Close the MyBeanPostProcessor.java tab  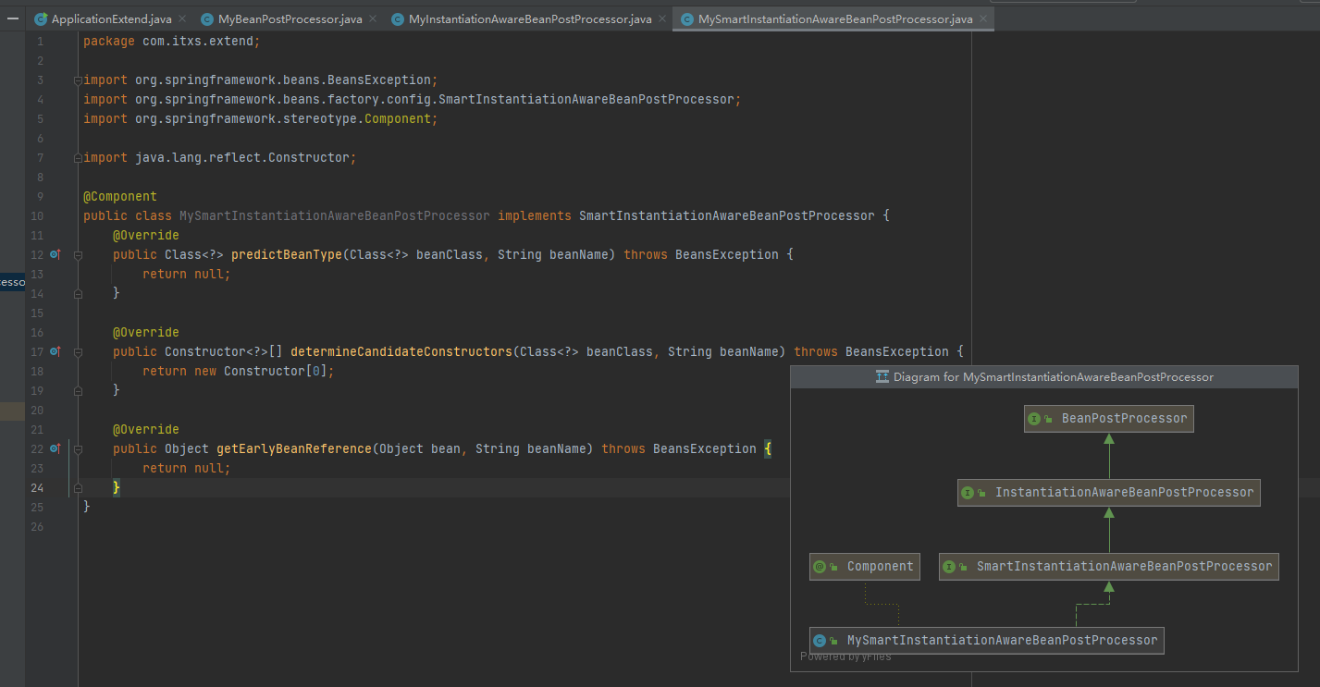pos(371,19)
